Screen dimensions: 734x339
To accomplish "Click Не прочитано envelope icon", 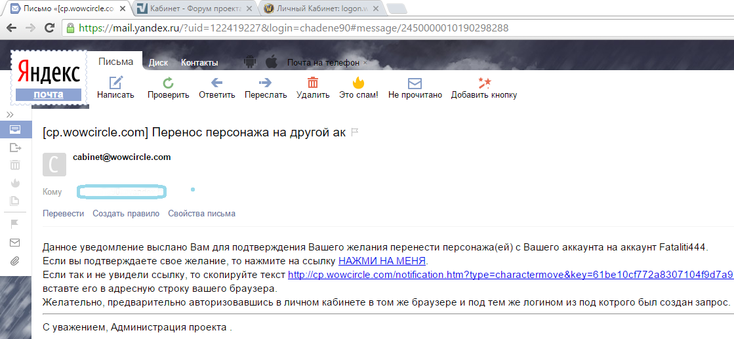I will [x=415, y=83].
